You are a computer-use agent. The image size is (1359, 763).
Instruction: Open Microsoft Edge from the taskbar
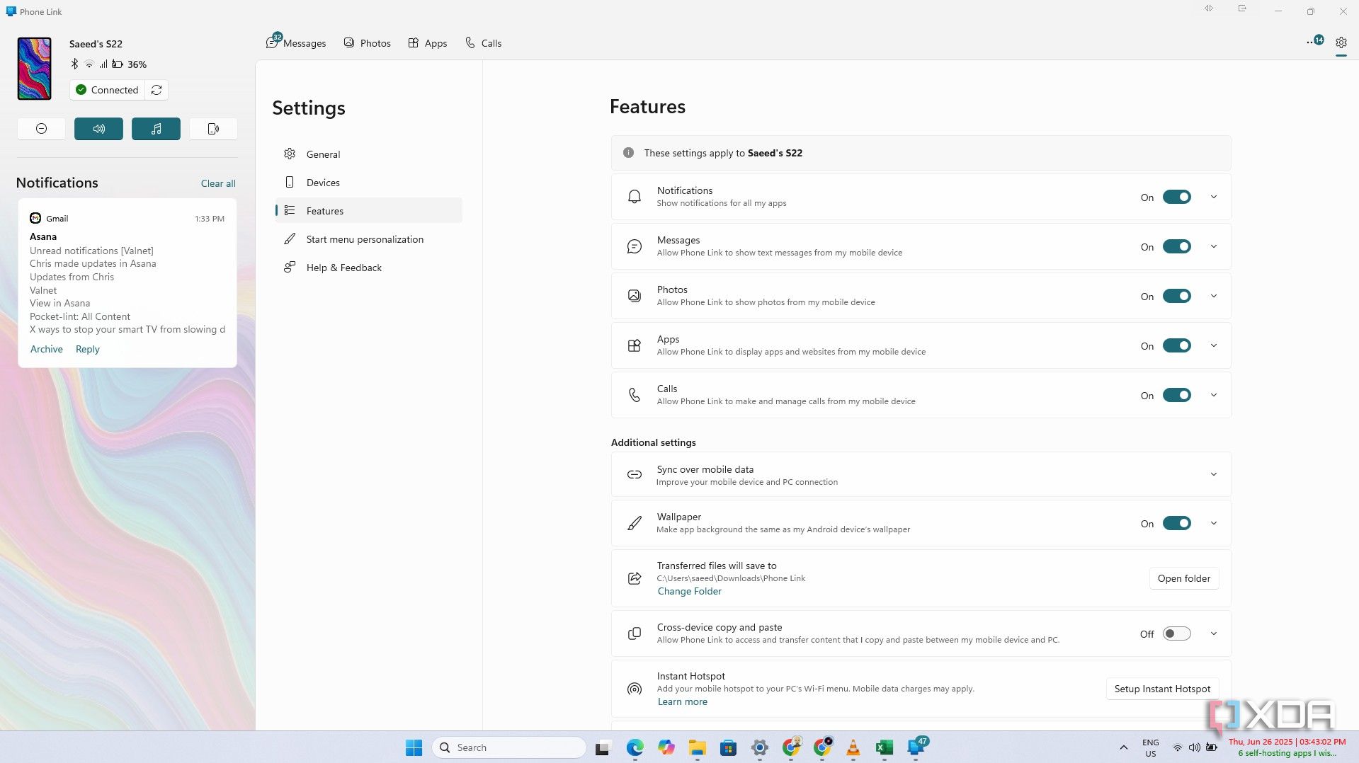635,747
